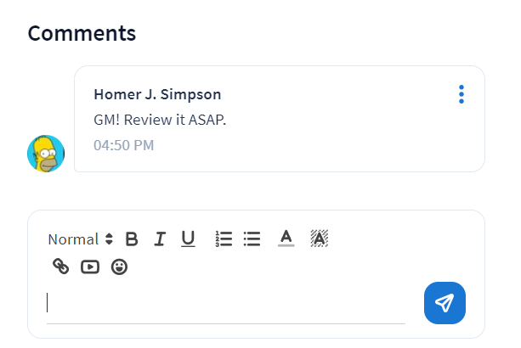Click Homer Simpson's avatar picture

[x=46, y=154]
